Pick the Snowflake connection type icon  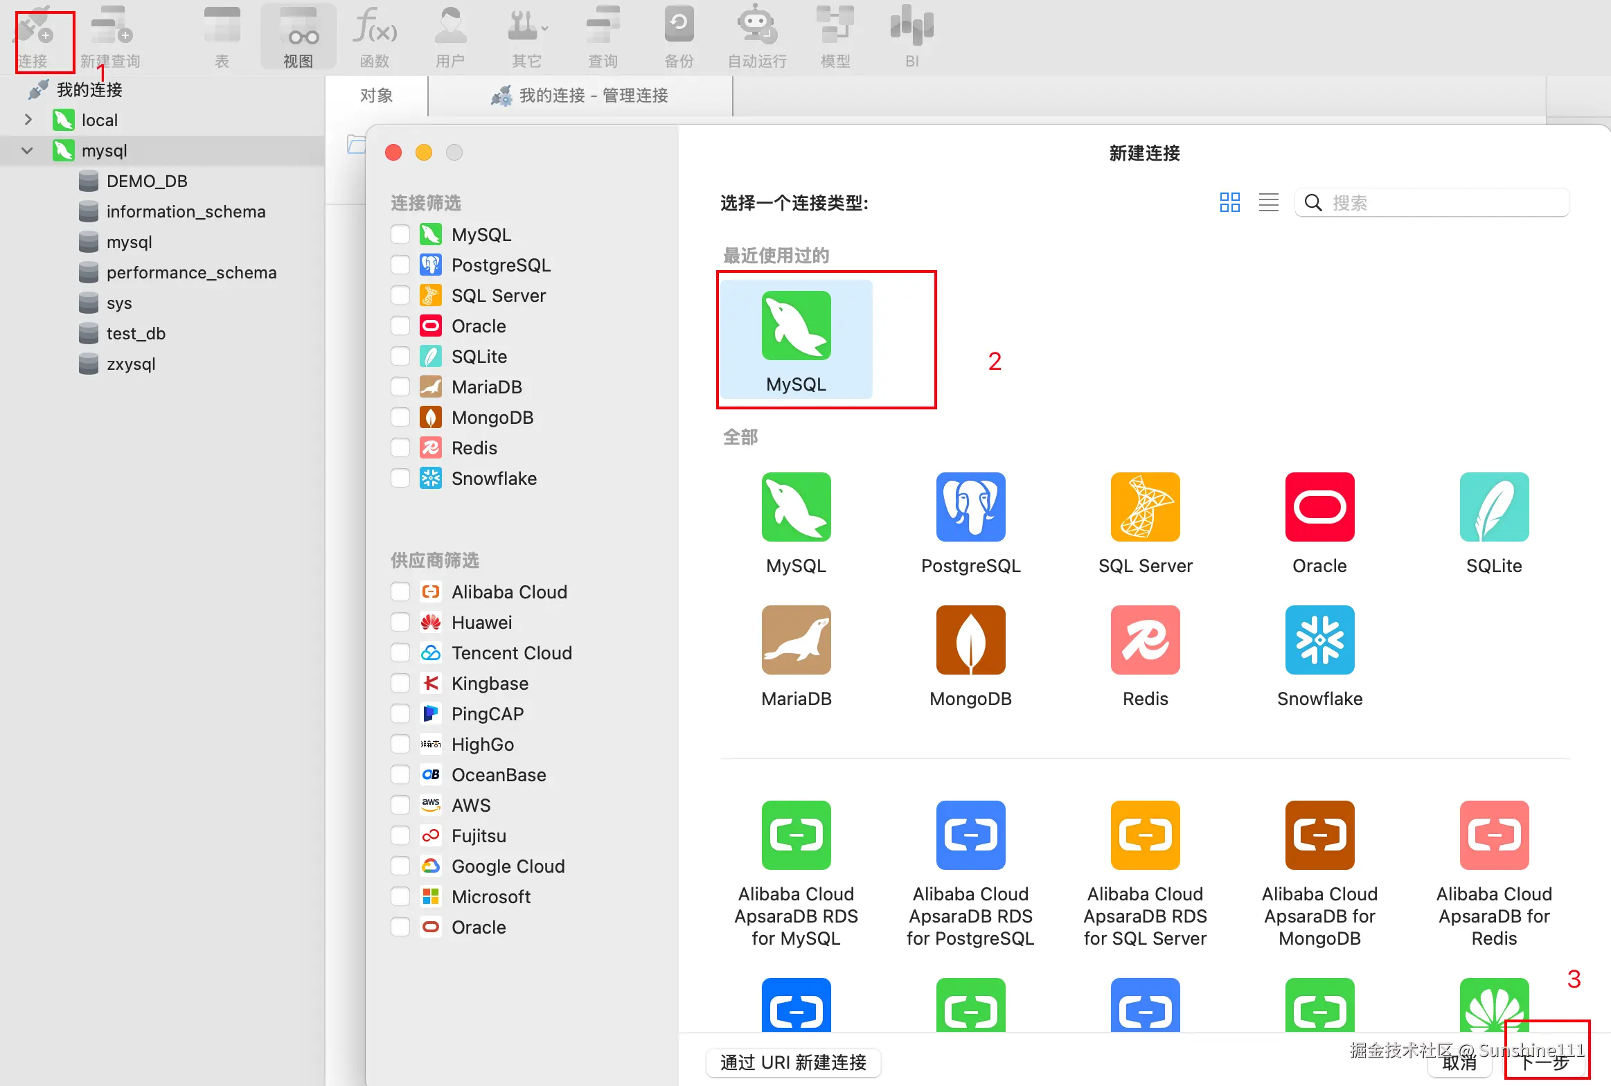tap(1319, 641)
